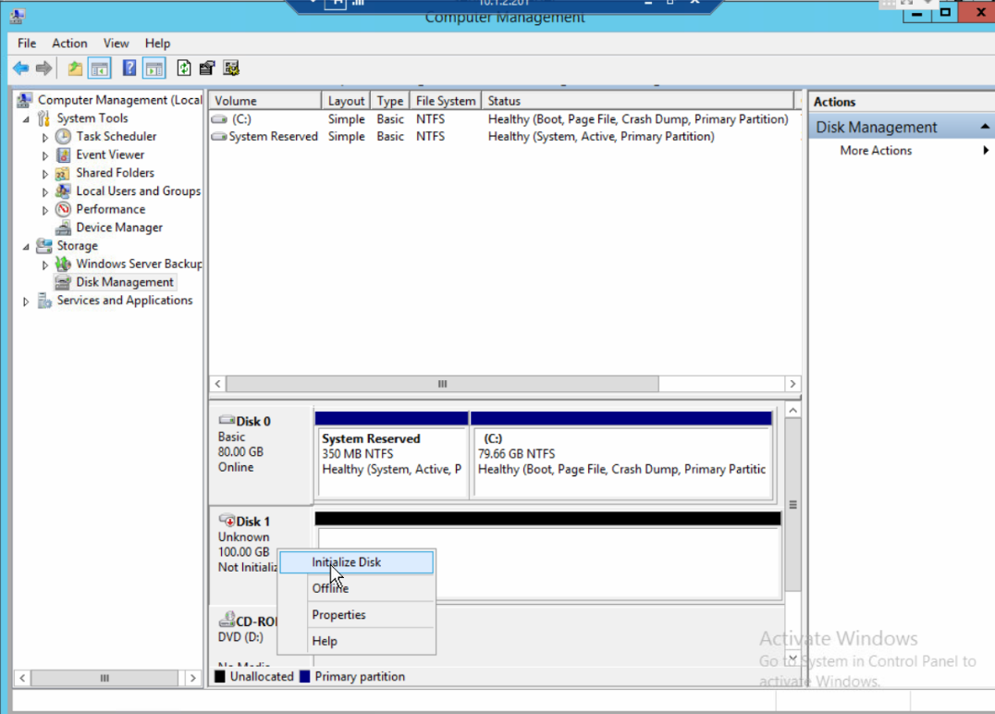
Task: Click the Disk Management icon in tree
Action: pyautogui.click(x=63, y=282)
